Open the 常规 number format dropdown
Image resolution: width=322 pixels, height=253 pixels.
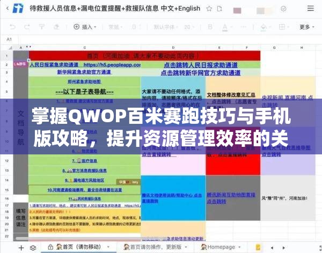click(115, 27)
